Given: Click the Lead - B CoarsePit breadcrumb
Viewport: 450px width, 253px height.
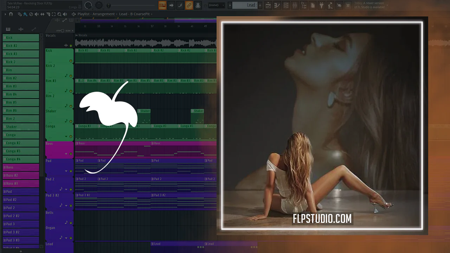Looking at the screenshot, I should click(x=134, y=14).
